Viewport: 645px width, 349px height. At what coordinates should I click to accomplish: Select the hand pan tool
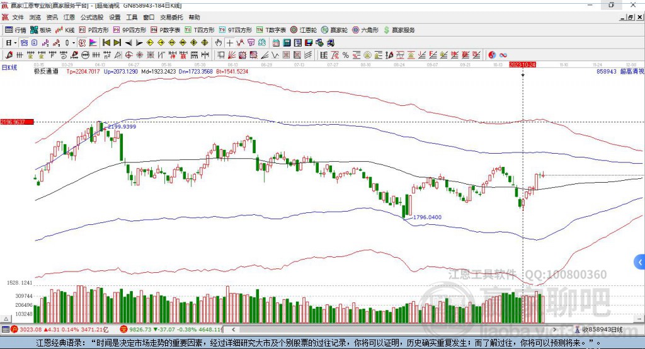click(219, 43)
